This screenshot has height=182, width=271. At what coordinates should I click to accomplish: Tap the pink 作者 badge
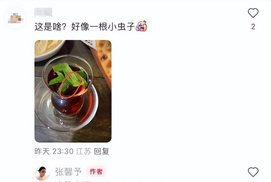click(x=96, y=172)
